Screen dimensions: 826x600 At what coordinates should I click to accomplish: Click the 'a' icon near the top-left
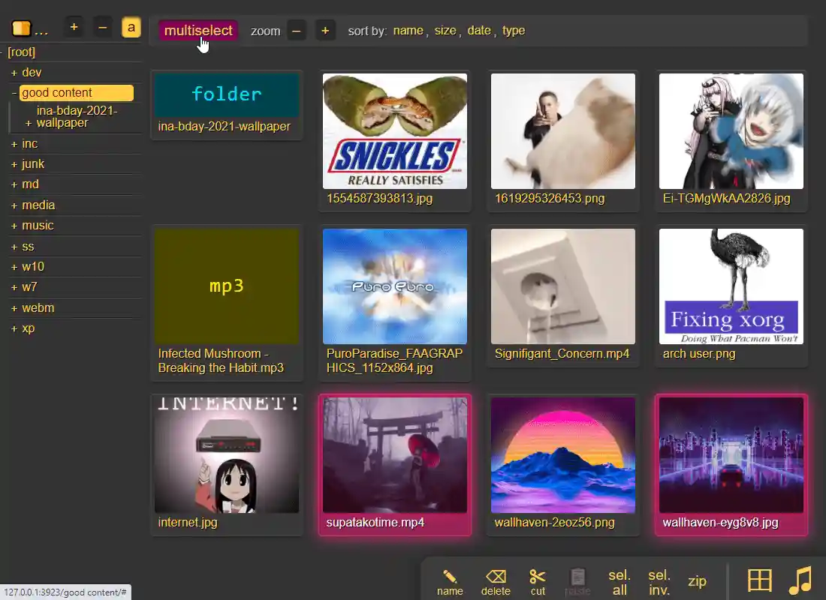[131, 26]
